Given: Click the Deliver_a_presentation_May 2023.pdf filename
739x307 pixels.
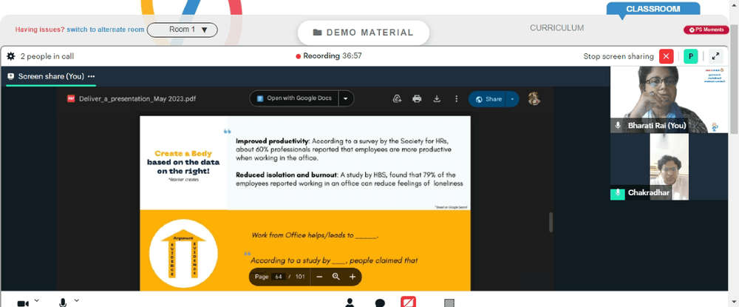Looking at the screenshot, I should coord(137,98).
